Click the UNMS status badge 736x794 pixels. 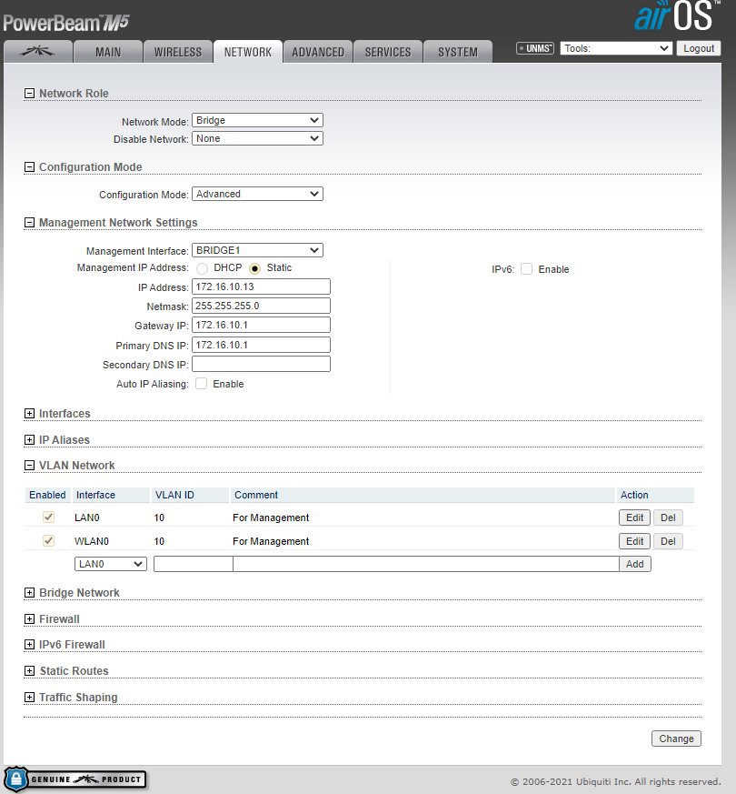click(x=535, y=48)
